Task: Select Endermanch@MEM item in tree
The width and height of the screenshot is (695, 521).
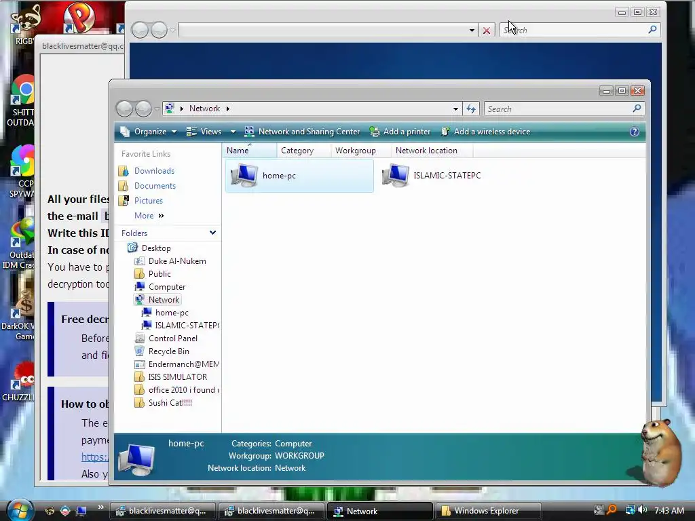Action: click(183, 364)
